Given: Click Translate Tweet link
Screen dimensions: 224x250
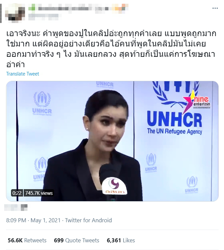Looking at the screenshot, I should (22, 74).
